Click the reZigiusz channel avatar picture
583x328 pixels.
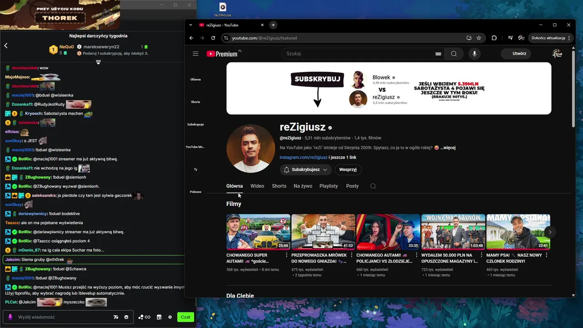pyautogui.click(x=251, y=149)
